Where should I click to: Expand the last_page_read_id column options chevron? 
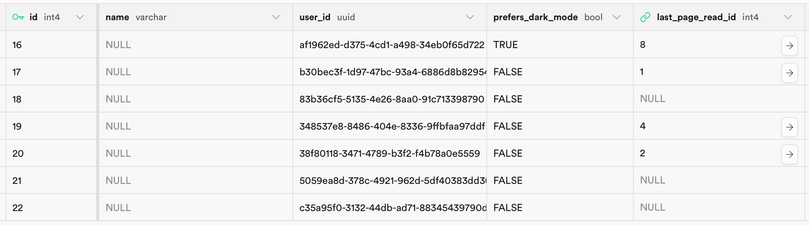[788, 17]
